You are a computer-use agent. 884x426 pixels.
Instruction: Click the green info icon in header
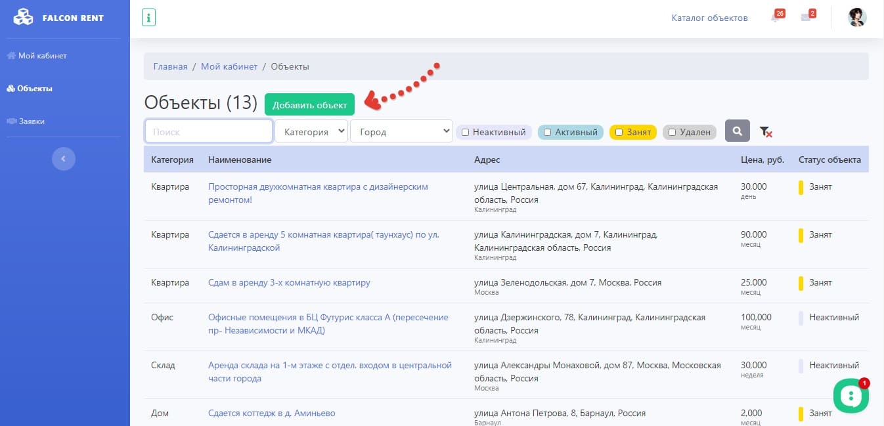pyautogui.click(x=149, y=18)
